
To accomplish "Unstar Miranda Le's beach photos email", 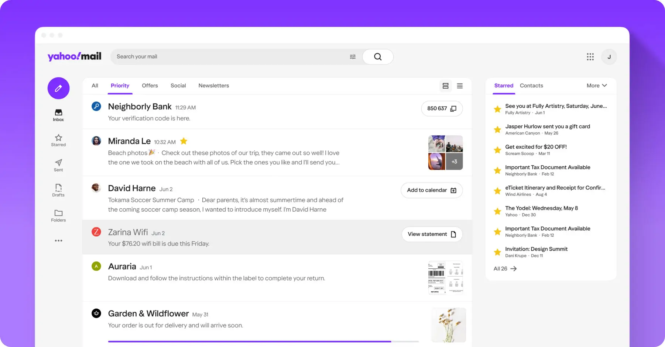I will pos(184,141).
